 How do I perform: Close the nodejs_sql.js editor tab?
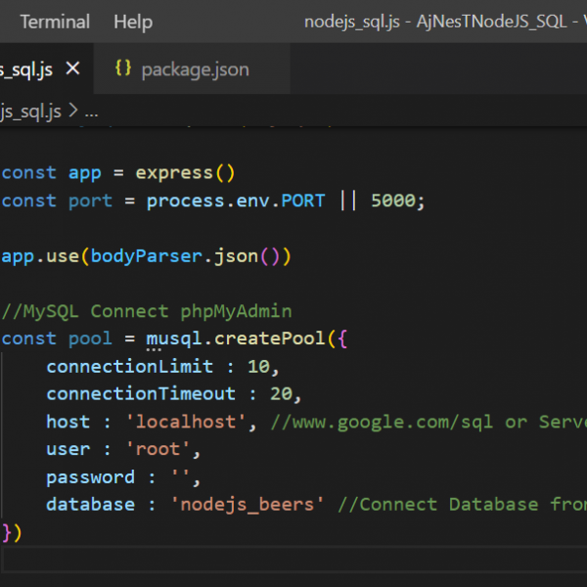[x=72, y=69]
